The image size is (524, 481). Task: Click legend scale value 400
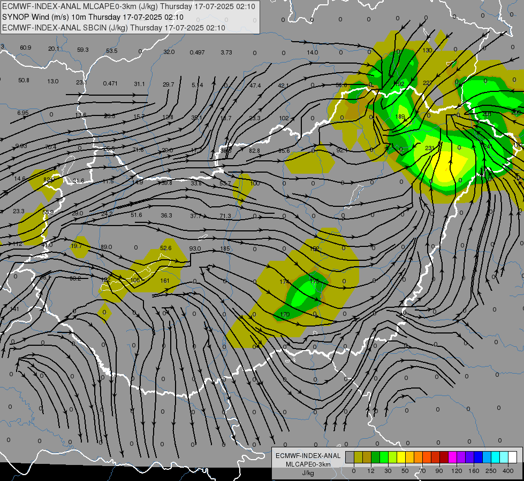point(508,471)
